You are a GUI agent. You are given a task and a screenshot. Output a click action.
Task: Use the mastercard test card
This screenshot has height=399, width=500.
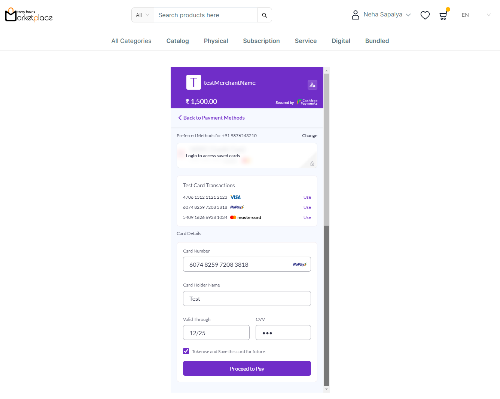coord(307,217)
